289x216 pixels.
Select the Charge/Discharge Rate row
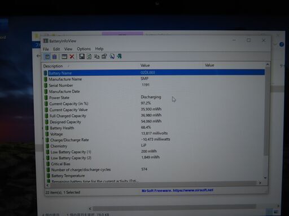click(154, 139)
